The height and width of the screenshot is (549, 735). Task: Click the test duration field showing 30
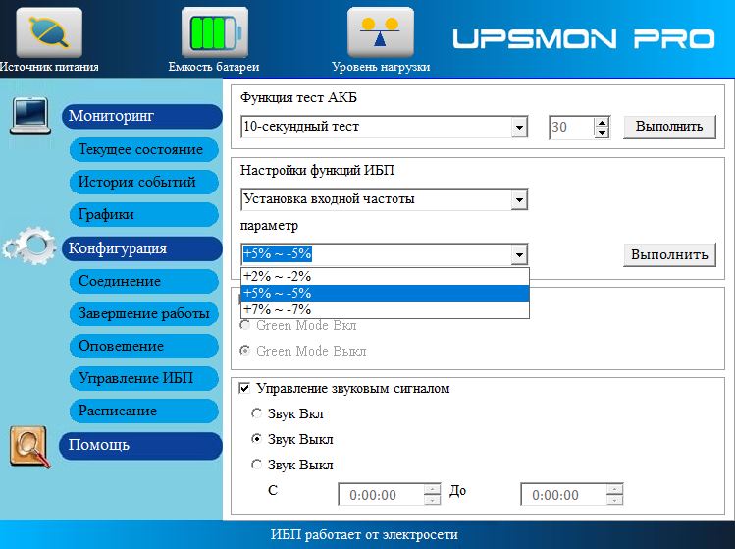pyautogui.click(x=571, y=127)
